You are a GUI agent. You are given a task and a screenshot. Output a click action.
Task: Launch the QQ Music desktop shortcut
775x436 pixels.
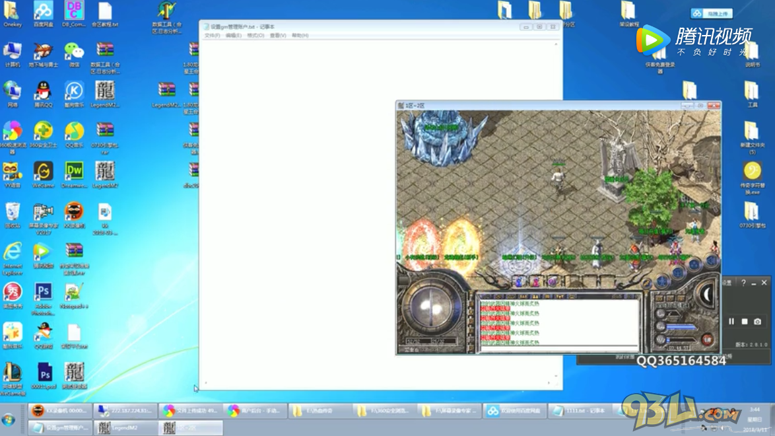click(74, 135)
